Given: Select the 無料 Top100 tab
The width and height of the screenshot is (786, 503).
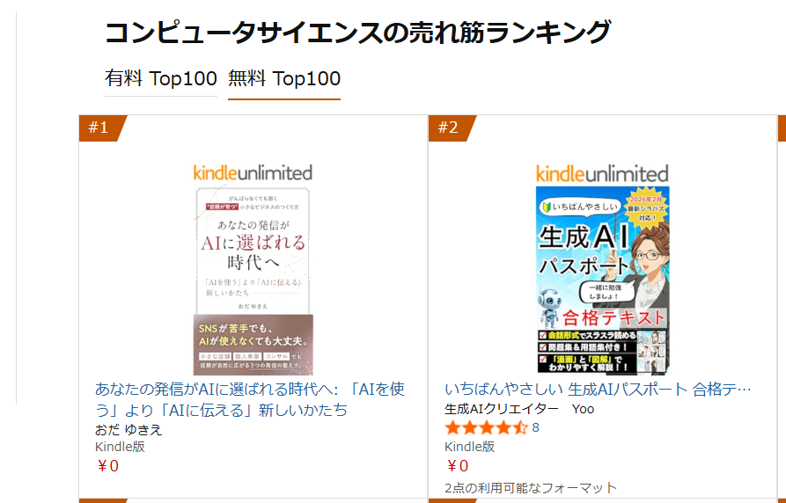Looking at the screenshot, I should click(x=283, y=78).
